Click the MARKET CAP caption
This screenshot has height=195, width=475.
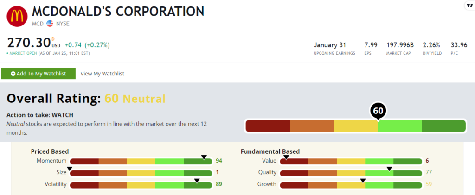pyautogui.click(x=398, y=54)
